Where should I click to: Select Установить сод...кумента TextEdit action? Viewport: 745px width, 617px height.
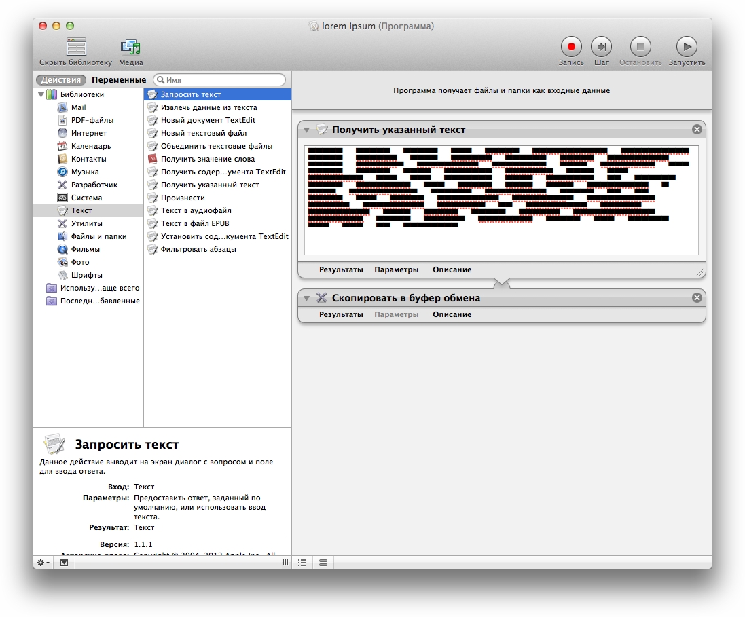click(217, 236)
